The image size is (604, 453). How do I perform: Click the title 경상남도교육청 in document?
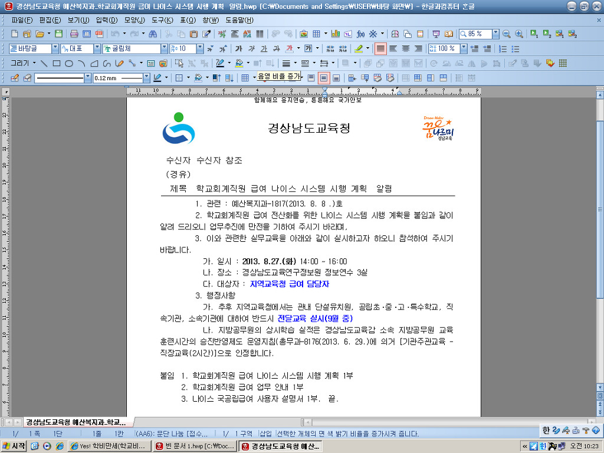309,128
